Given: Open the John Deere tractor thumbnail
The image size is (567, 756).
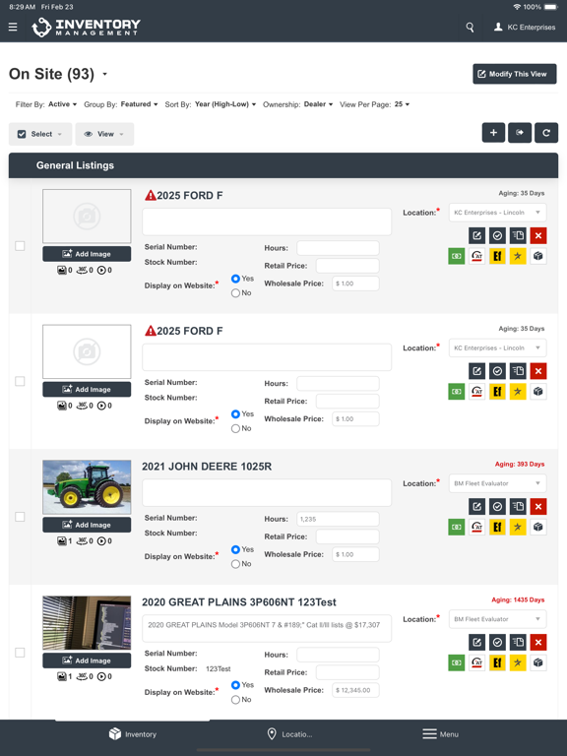Looking at the screenshot, I should click(87, 487).
